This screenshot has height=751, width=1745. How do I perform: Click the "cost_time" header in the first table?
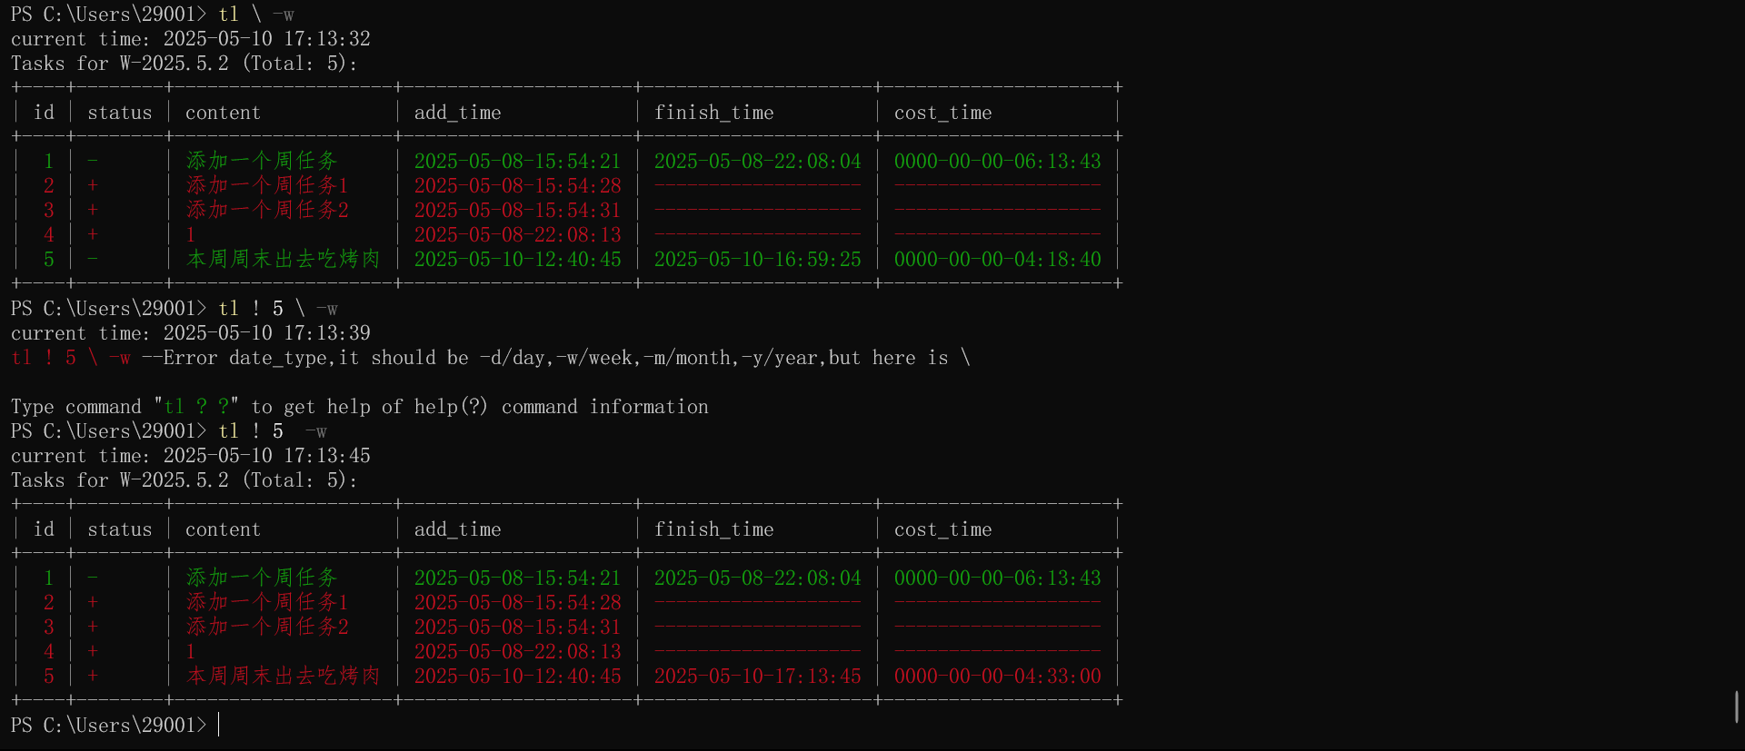click(x=942, y=113)
